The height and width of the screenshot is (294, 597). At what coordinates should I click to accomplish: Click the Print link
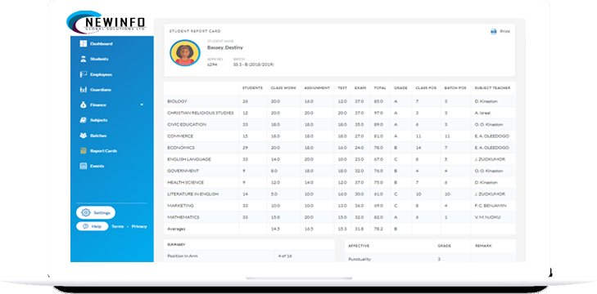[504, 32]
